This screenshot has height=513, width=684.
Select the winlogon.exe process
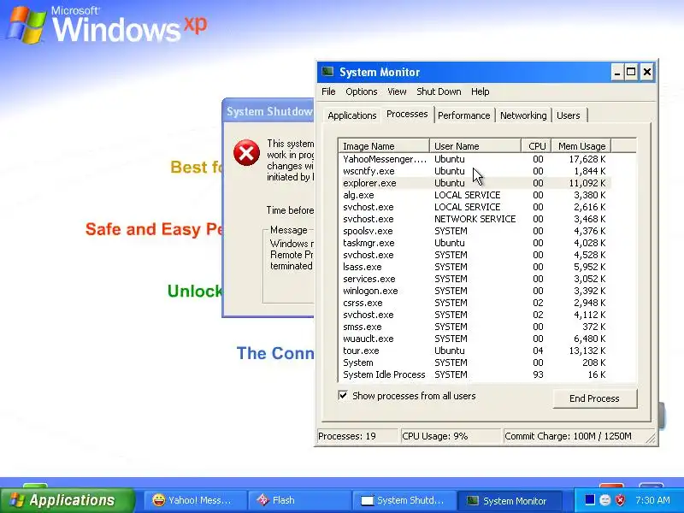(475, 291)
